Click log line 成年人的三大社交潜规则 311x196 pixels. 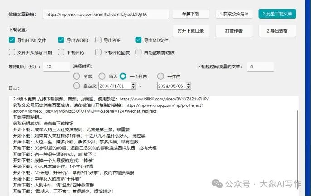pos(72,129)
